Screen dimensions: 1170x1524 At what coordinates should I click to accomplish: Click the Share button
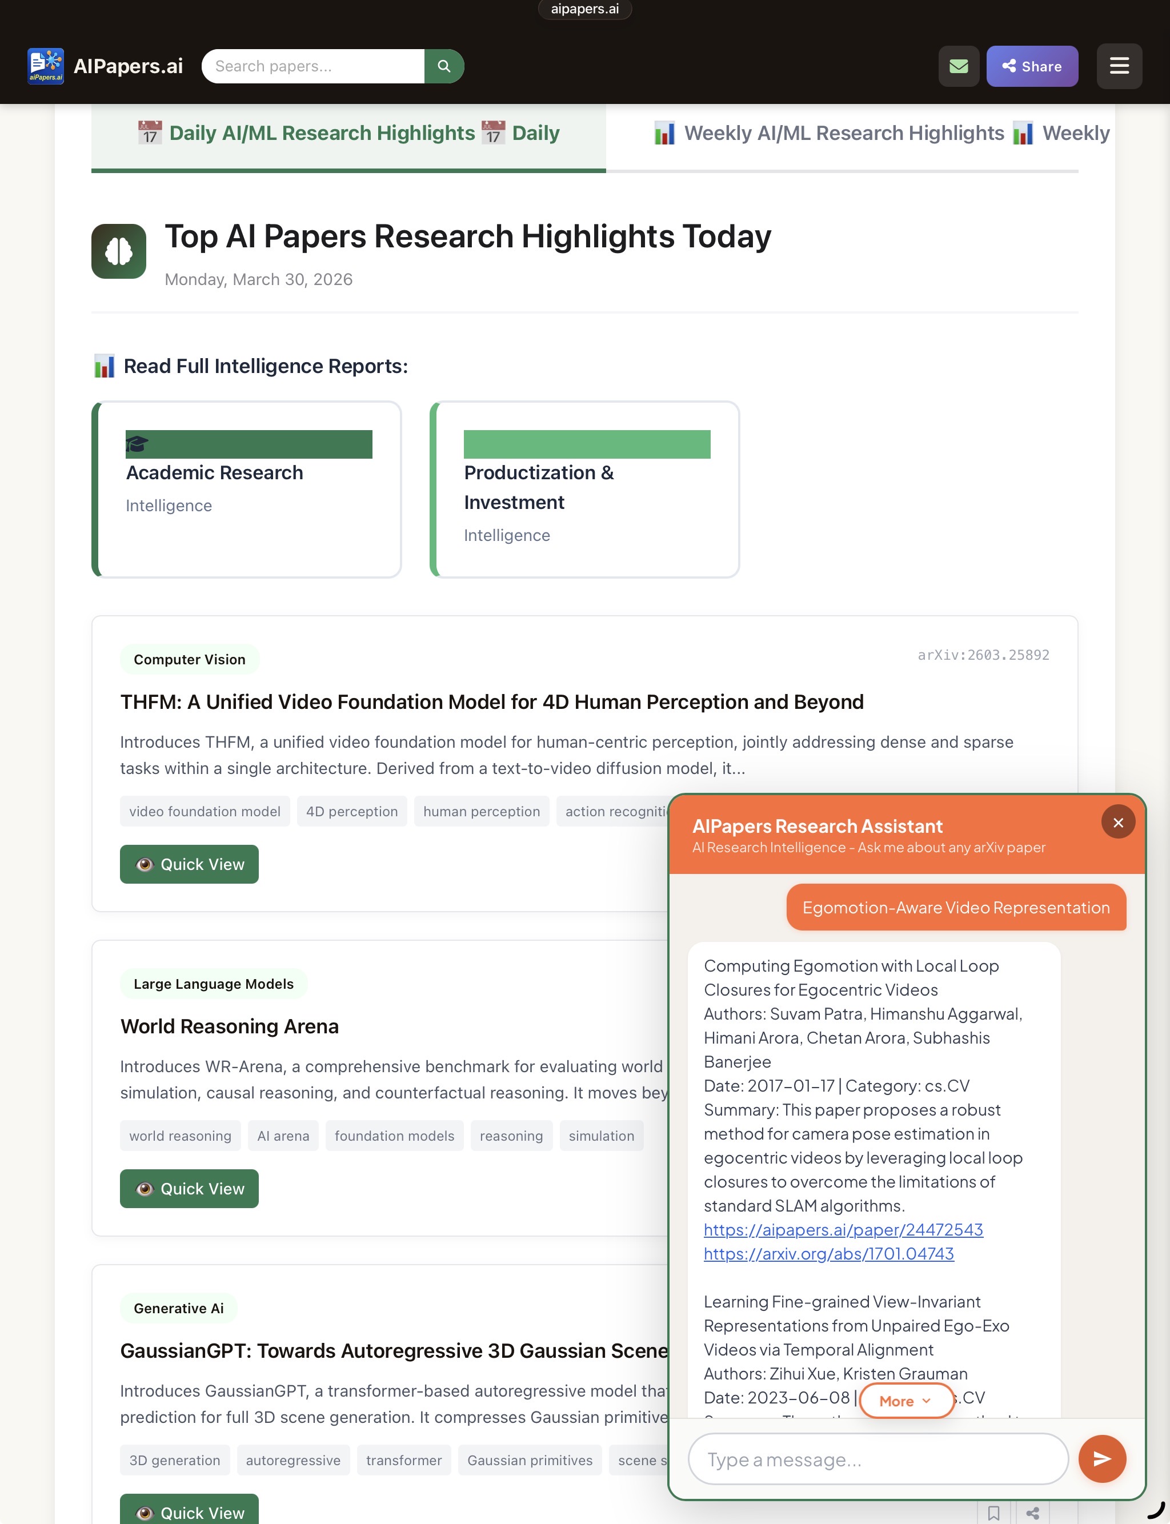click(1031, 66)
